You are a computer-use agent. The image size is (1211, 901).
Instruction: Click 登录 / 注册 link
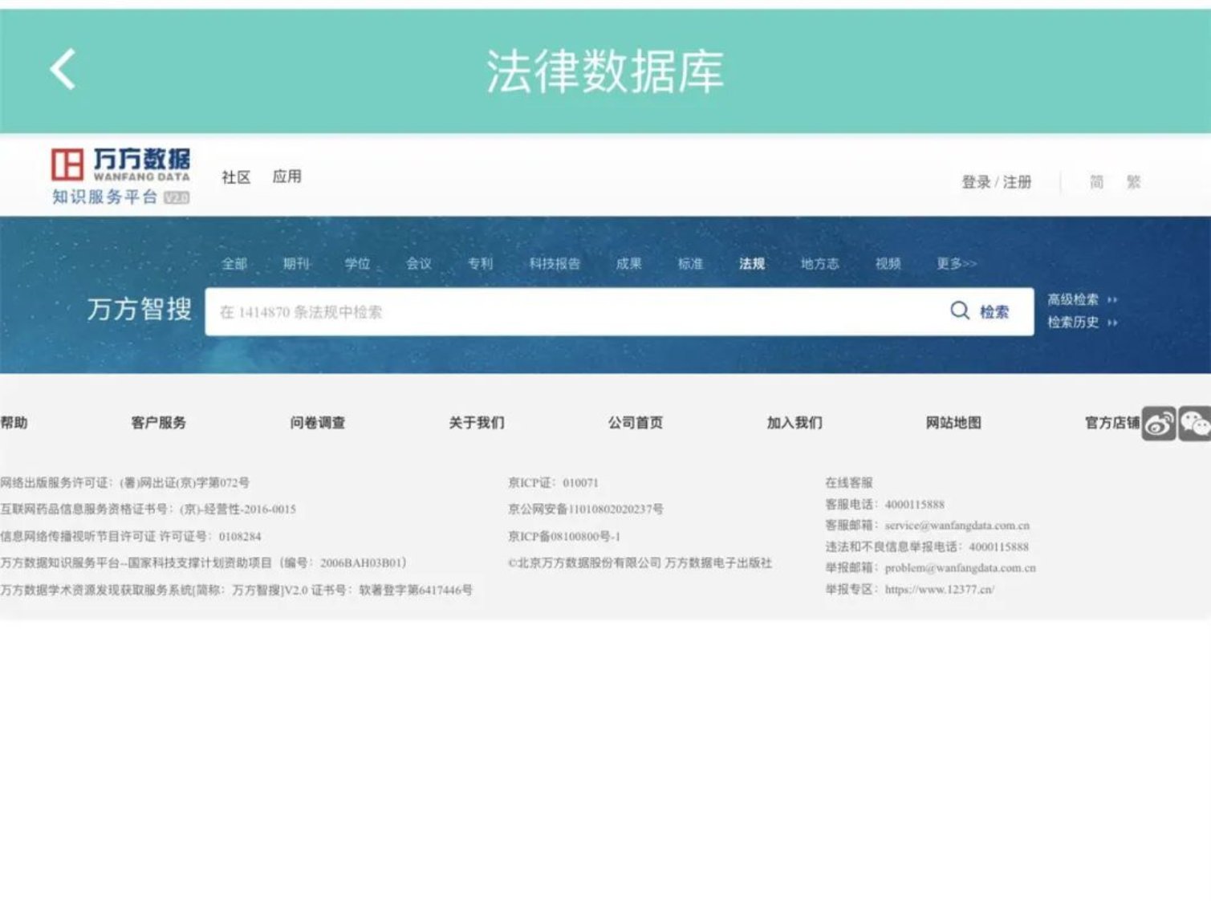(x=997, y=182)
